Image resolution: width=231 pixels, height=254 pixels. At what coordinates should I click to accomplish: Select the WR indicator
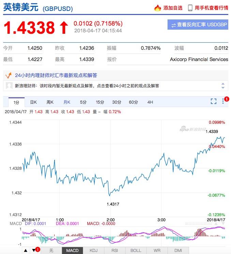tap(157, 251)
